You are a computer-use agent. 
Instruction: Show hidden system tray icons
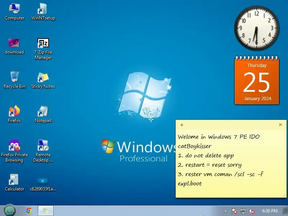(x=226, y=211)
